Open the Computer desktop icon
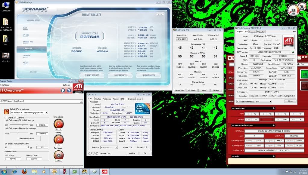Image resolution: width=308 pixels, height=175 pixels. (6, 6)
